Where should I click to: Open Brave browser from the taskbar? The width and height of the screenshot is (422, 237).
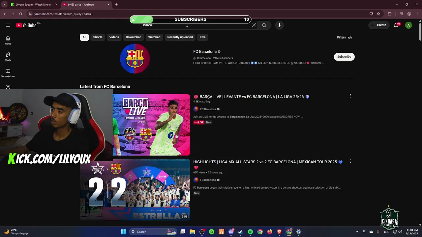click(279, 232)
